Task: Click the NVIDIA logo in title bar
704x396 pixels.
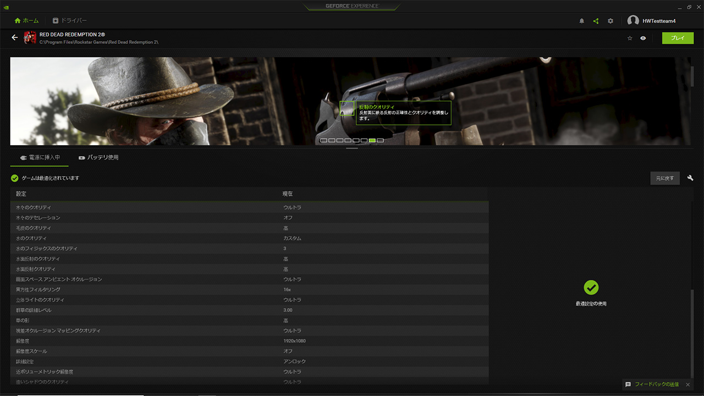Action: click(x=6, y=7)
